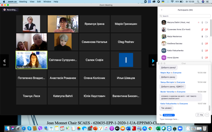The height and width of the screenshot is (132, 212).
Task: Open the chat more options ellipsis
Action: tap(207, 115)
